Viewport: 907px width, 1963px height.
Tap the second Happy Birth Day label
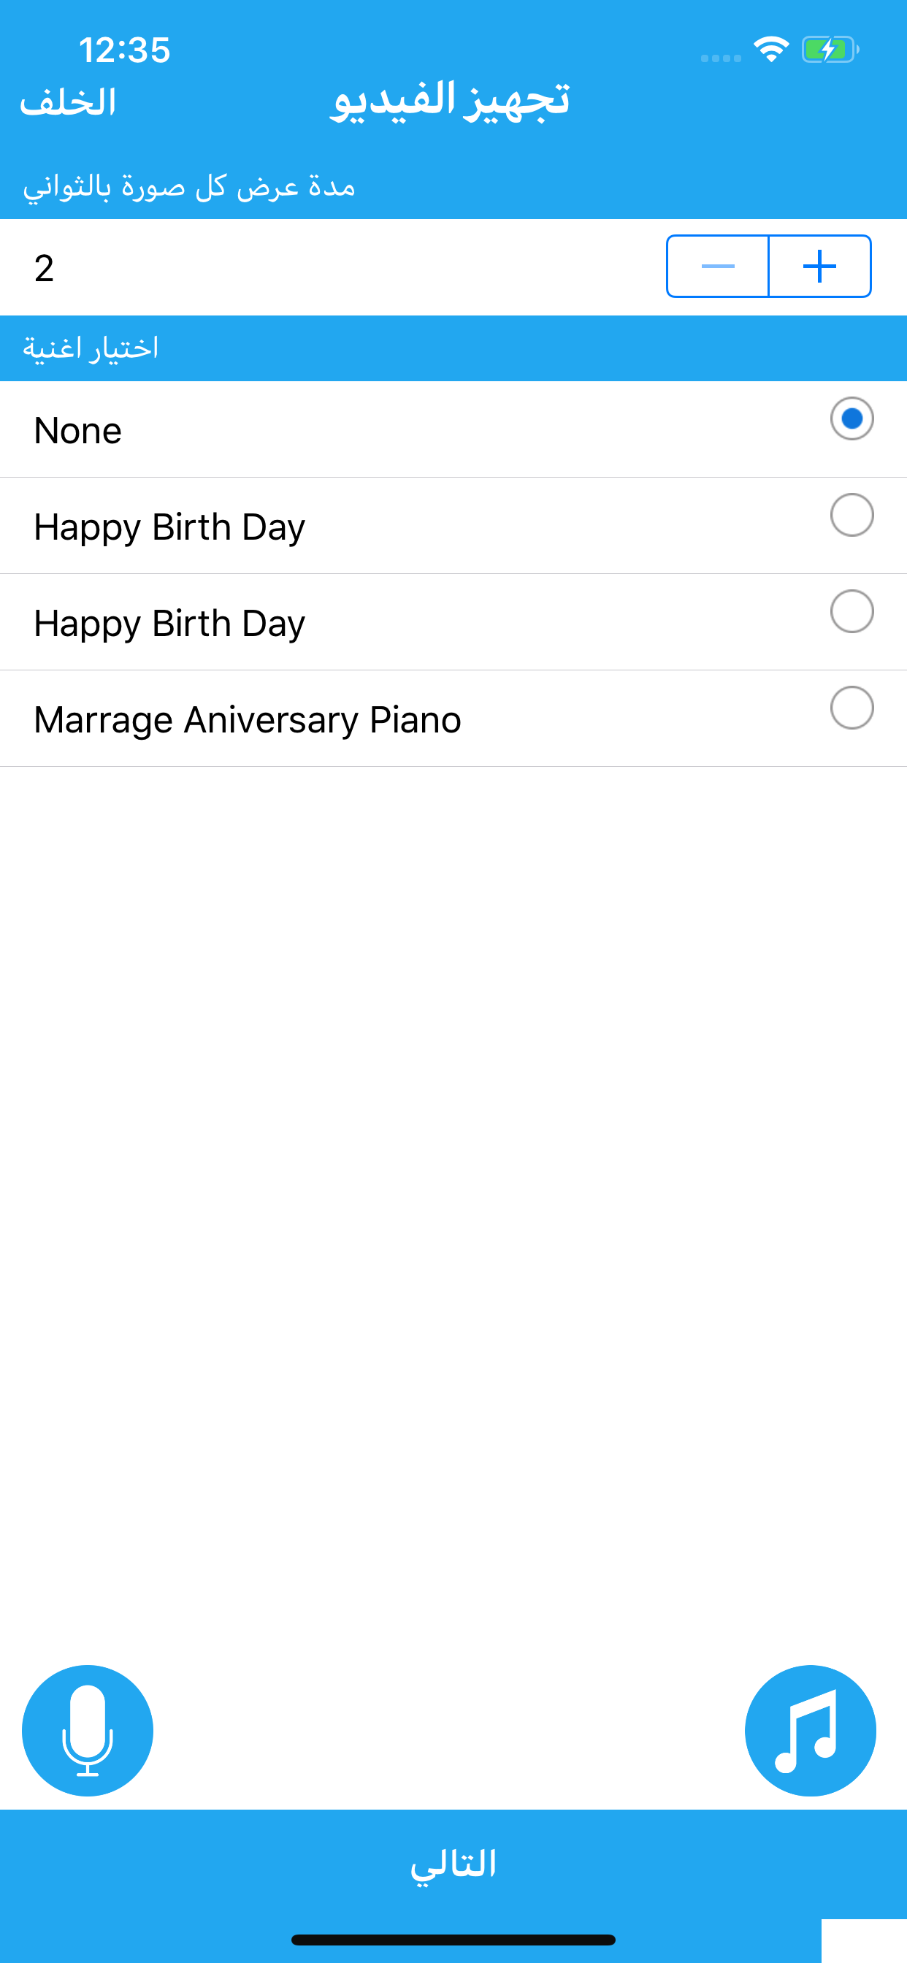pos(169,624)
